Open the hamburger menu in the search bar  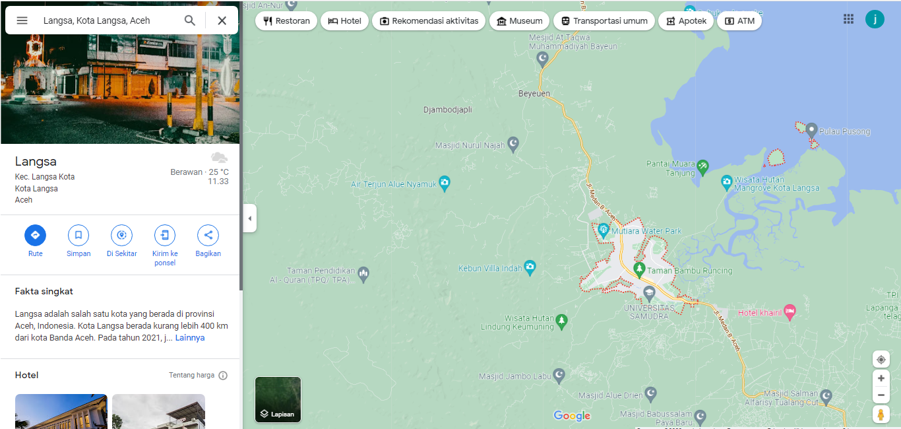tap(22, 20)
